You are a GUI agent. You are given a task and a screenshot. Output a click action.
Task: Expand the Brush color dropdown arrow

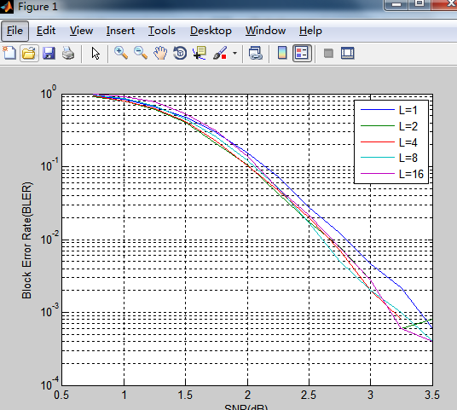(234, 54)
